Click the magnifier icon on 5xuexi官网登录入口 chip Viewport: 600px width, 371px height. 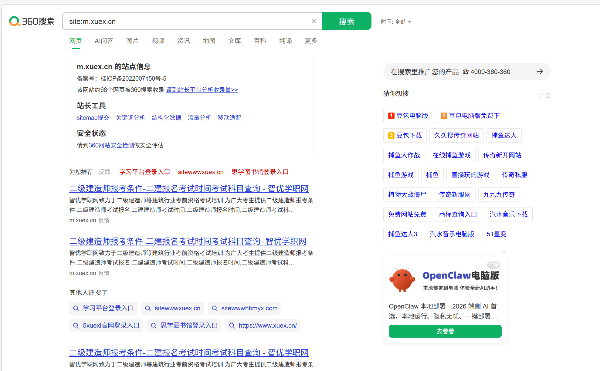point(76,326)
